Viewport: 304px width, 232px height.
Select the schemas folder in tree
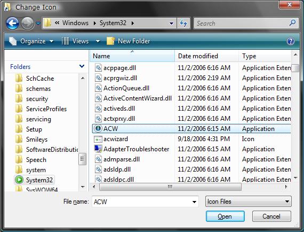(33, 89)
